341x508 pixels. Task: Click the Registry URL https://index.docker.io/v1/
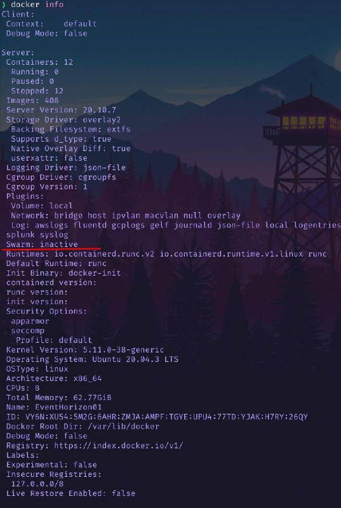pos(118,446)
